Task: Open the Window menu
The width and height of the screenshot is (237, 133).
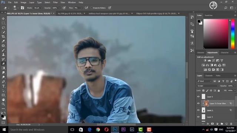Action: pyautogui.click(x=72, y=3)
